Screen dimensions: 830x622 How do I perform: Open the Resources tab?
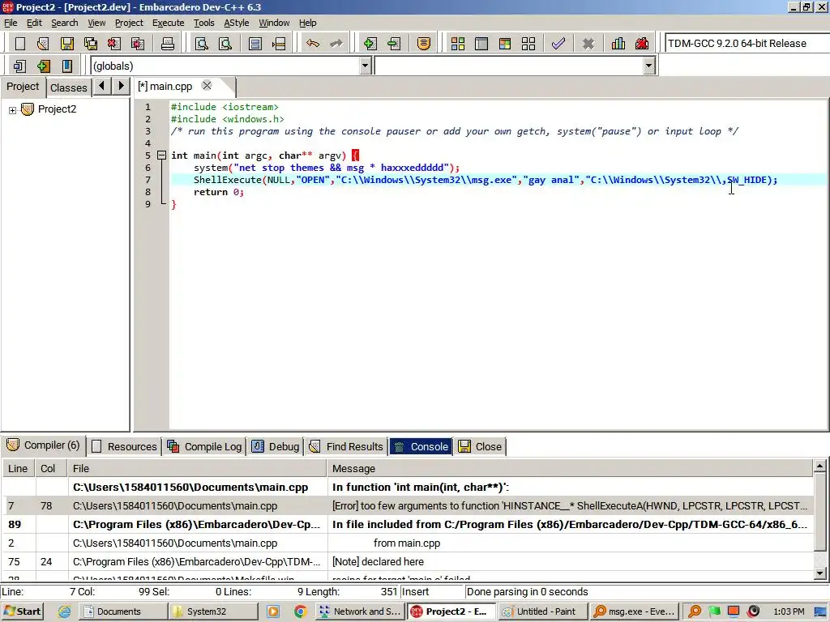click(x=125, y=447)
